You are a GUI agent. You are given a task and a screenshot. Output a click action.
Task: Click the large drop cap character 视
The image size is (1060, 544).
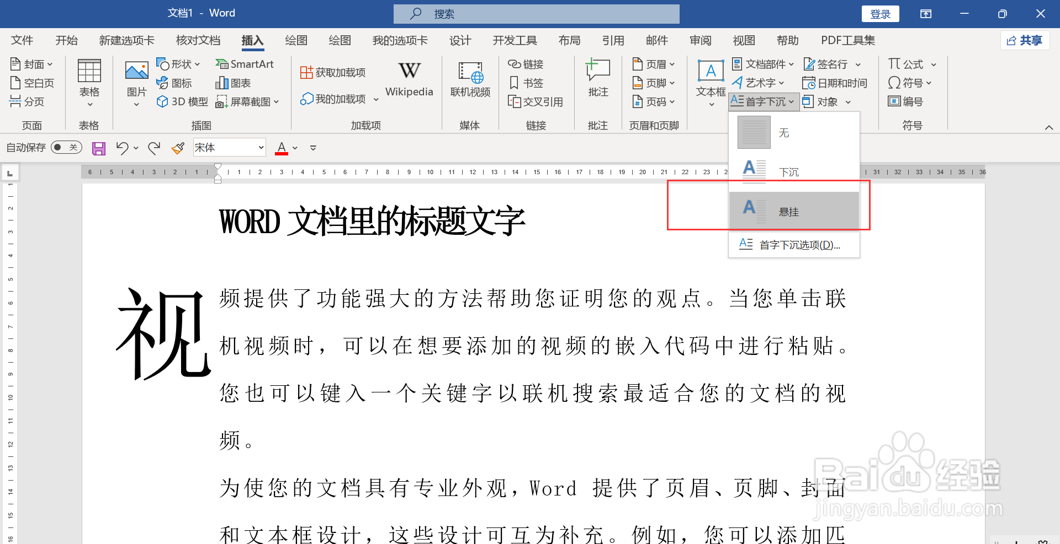pos(163,334)
